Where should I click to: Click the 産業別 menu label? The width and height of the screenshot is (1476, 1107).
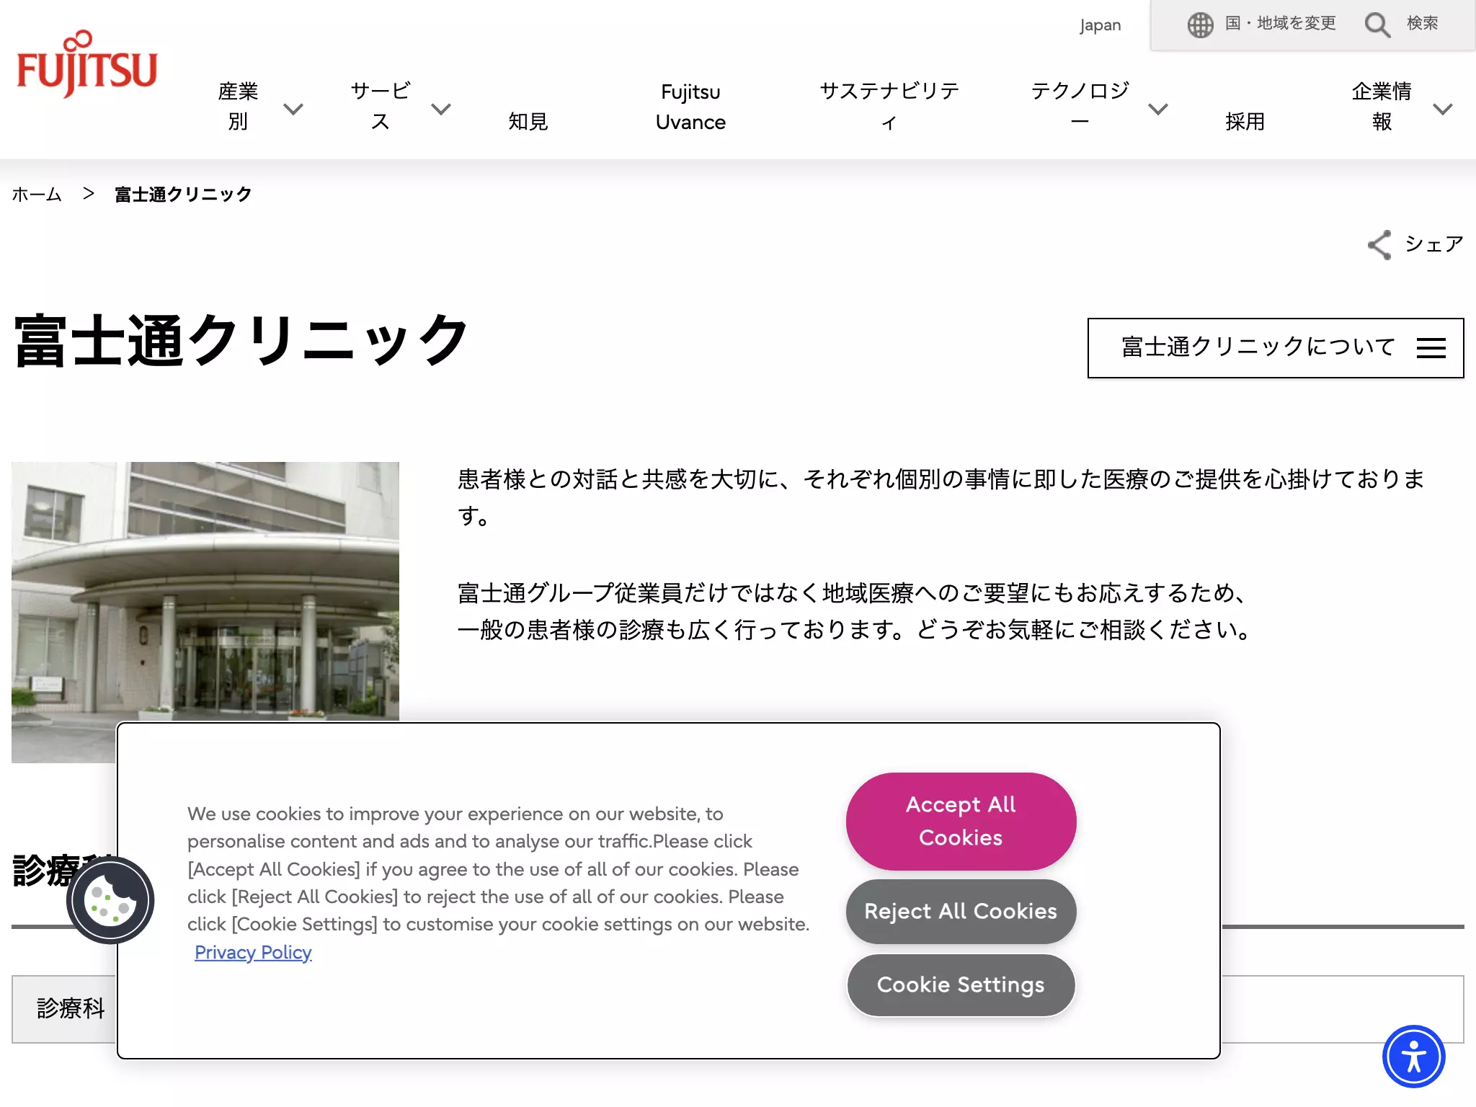click(x=238, y=106)
